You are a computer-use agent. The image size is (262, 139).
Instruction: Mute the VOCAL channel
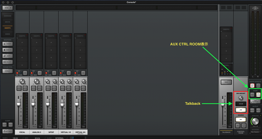[x=25, y=88]
